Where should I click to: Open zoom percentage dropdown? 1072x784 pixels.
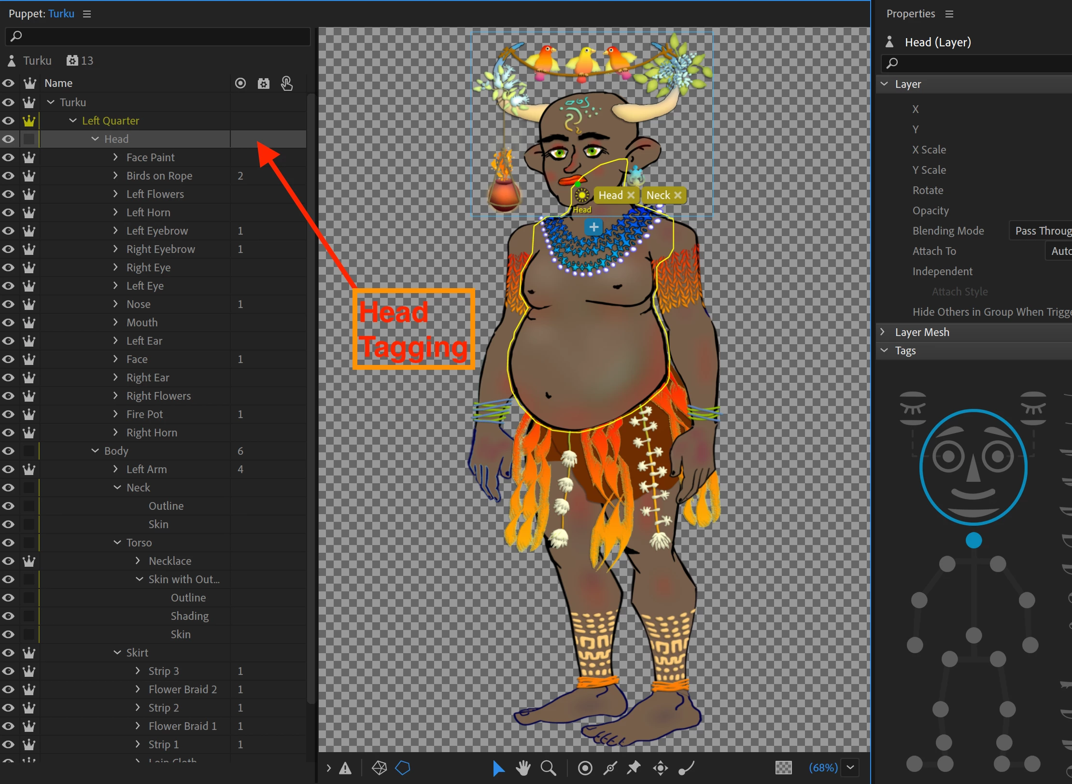850,768
